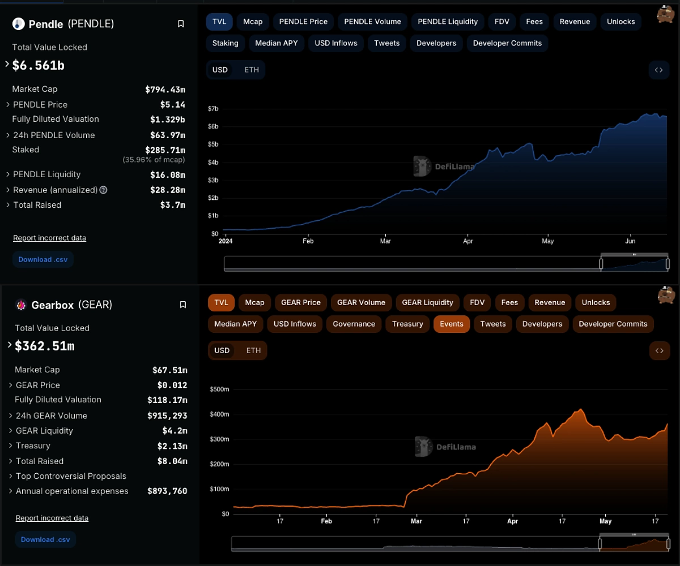Switch Gearbox chart to ETH denomination
Screen dimensions: 680x566
[253, 350]
